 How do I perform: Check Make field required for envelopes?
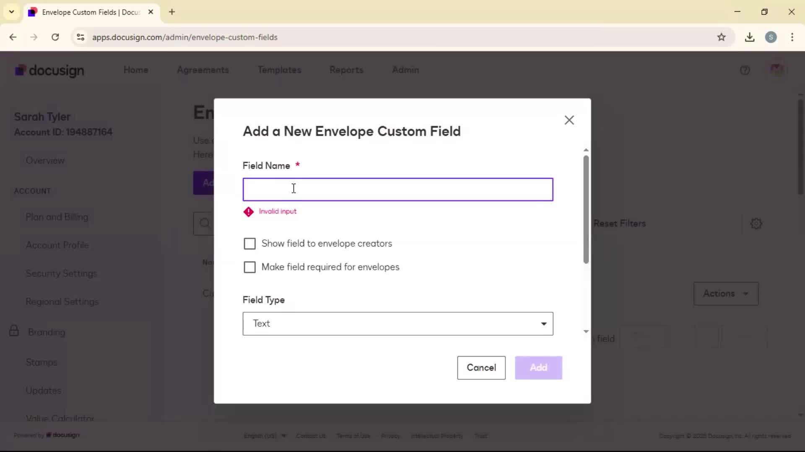[249, 267]
